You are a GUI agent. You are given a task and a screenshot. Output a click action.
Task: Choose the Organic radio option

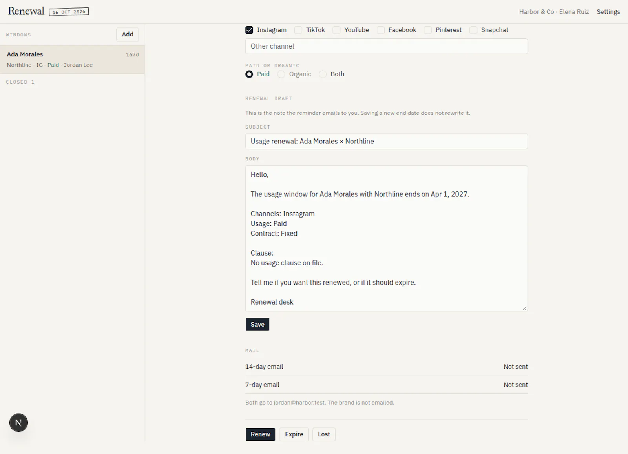coord(281,74)
